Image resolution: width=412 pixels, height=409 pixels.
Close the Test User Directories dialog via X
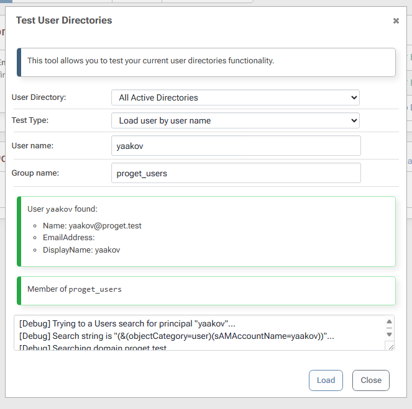[396, 21]
